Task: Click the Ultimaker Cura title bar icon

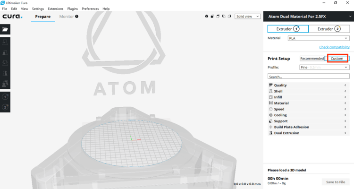Action: (3, 3)
